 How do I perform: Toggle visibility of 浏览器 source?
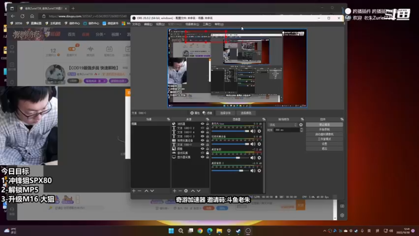point(202,124)
